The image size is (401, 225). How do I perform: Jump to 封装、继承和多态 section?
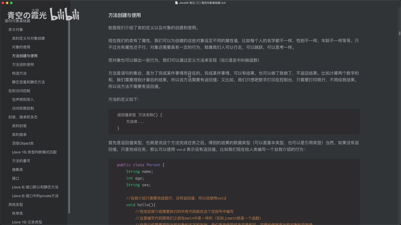coord(23,117)
